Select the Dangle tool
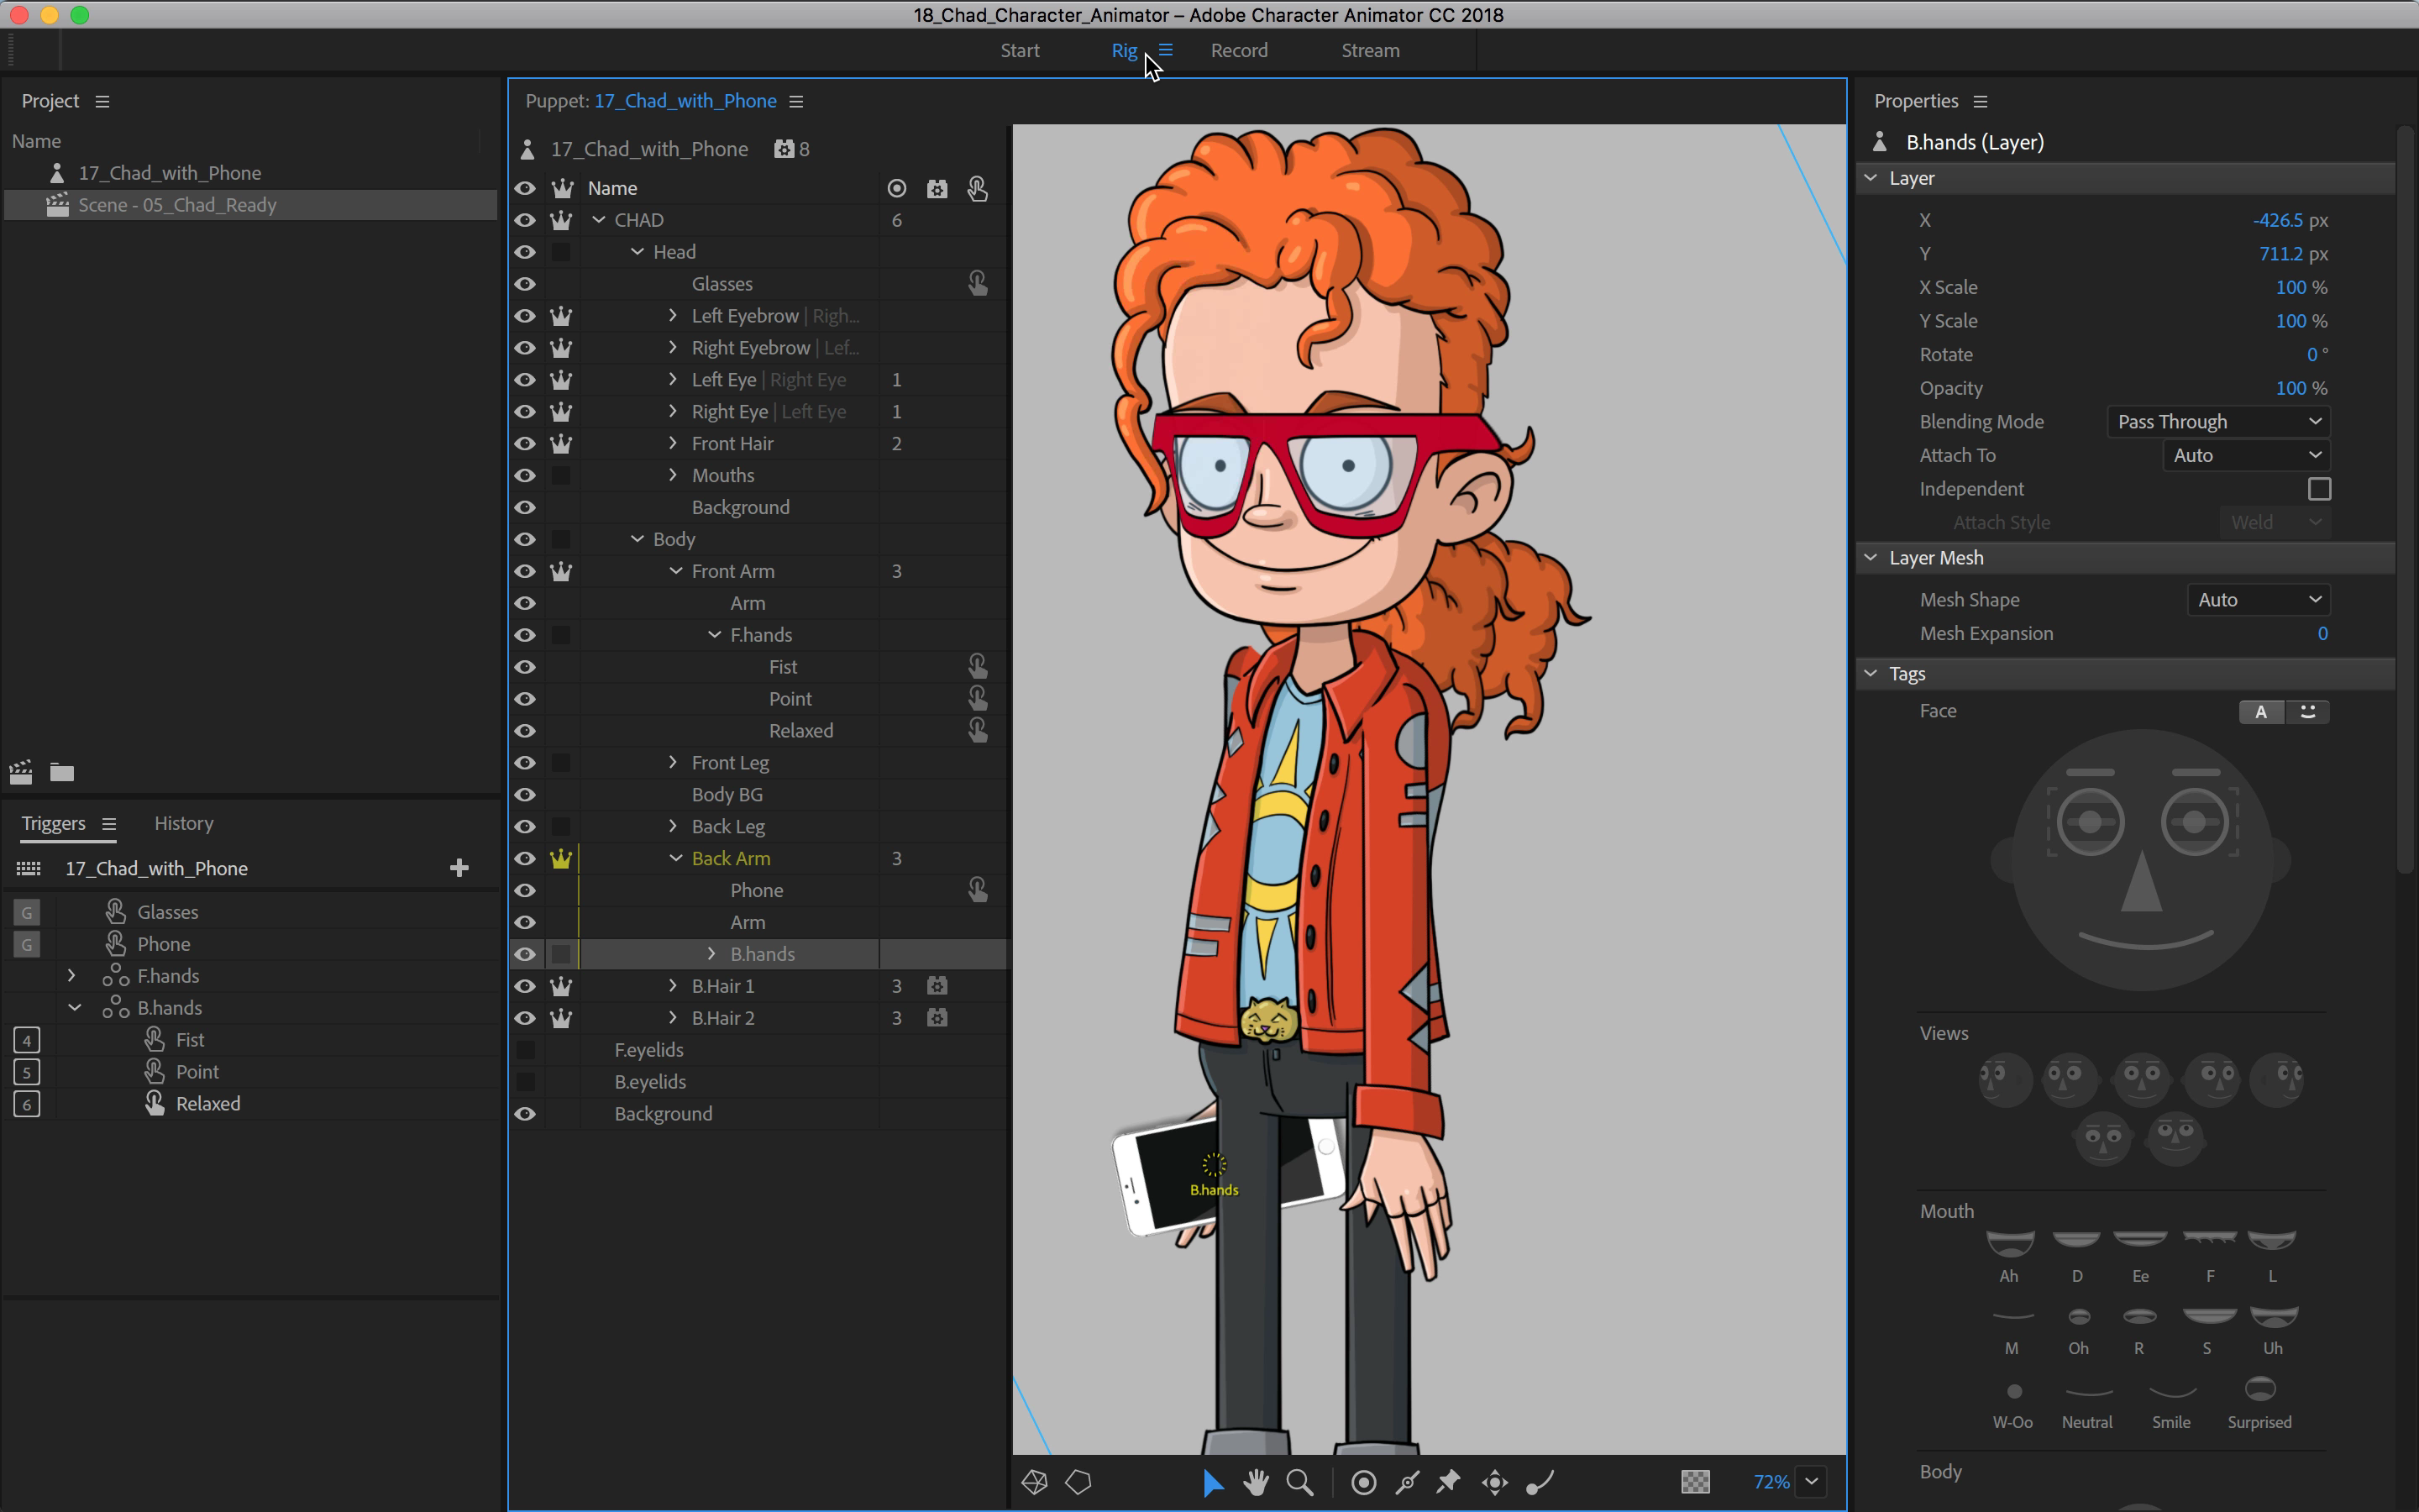The height and width of the screenshot is (1512, 2419). click(1540, 1482)
